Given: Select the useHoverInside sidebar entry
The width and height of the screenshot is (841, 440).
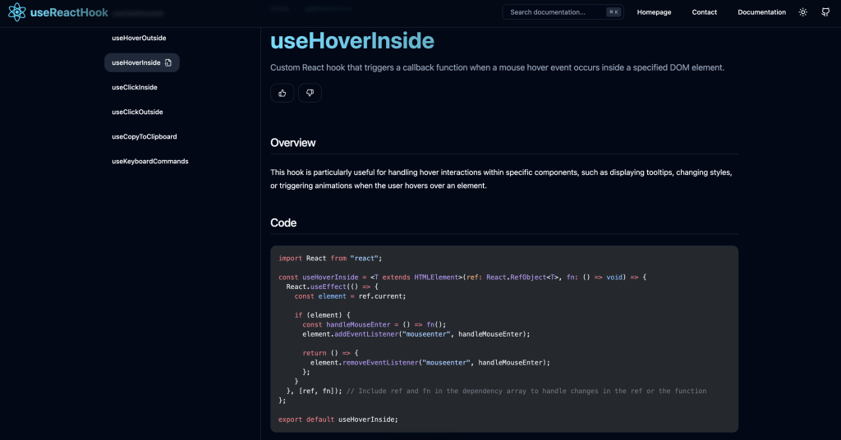Looking at the screenshot, I should (141, 62).
